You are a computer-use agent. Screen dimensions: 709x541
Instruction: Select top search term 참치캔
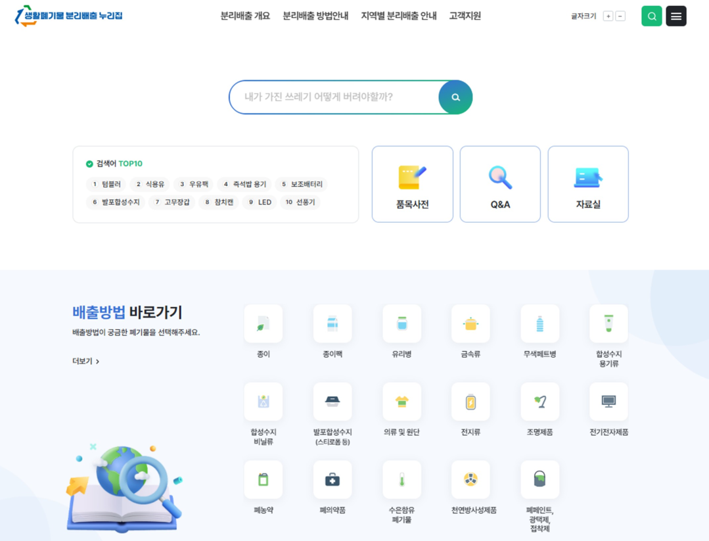click(219, 202)
